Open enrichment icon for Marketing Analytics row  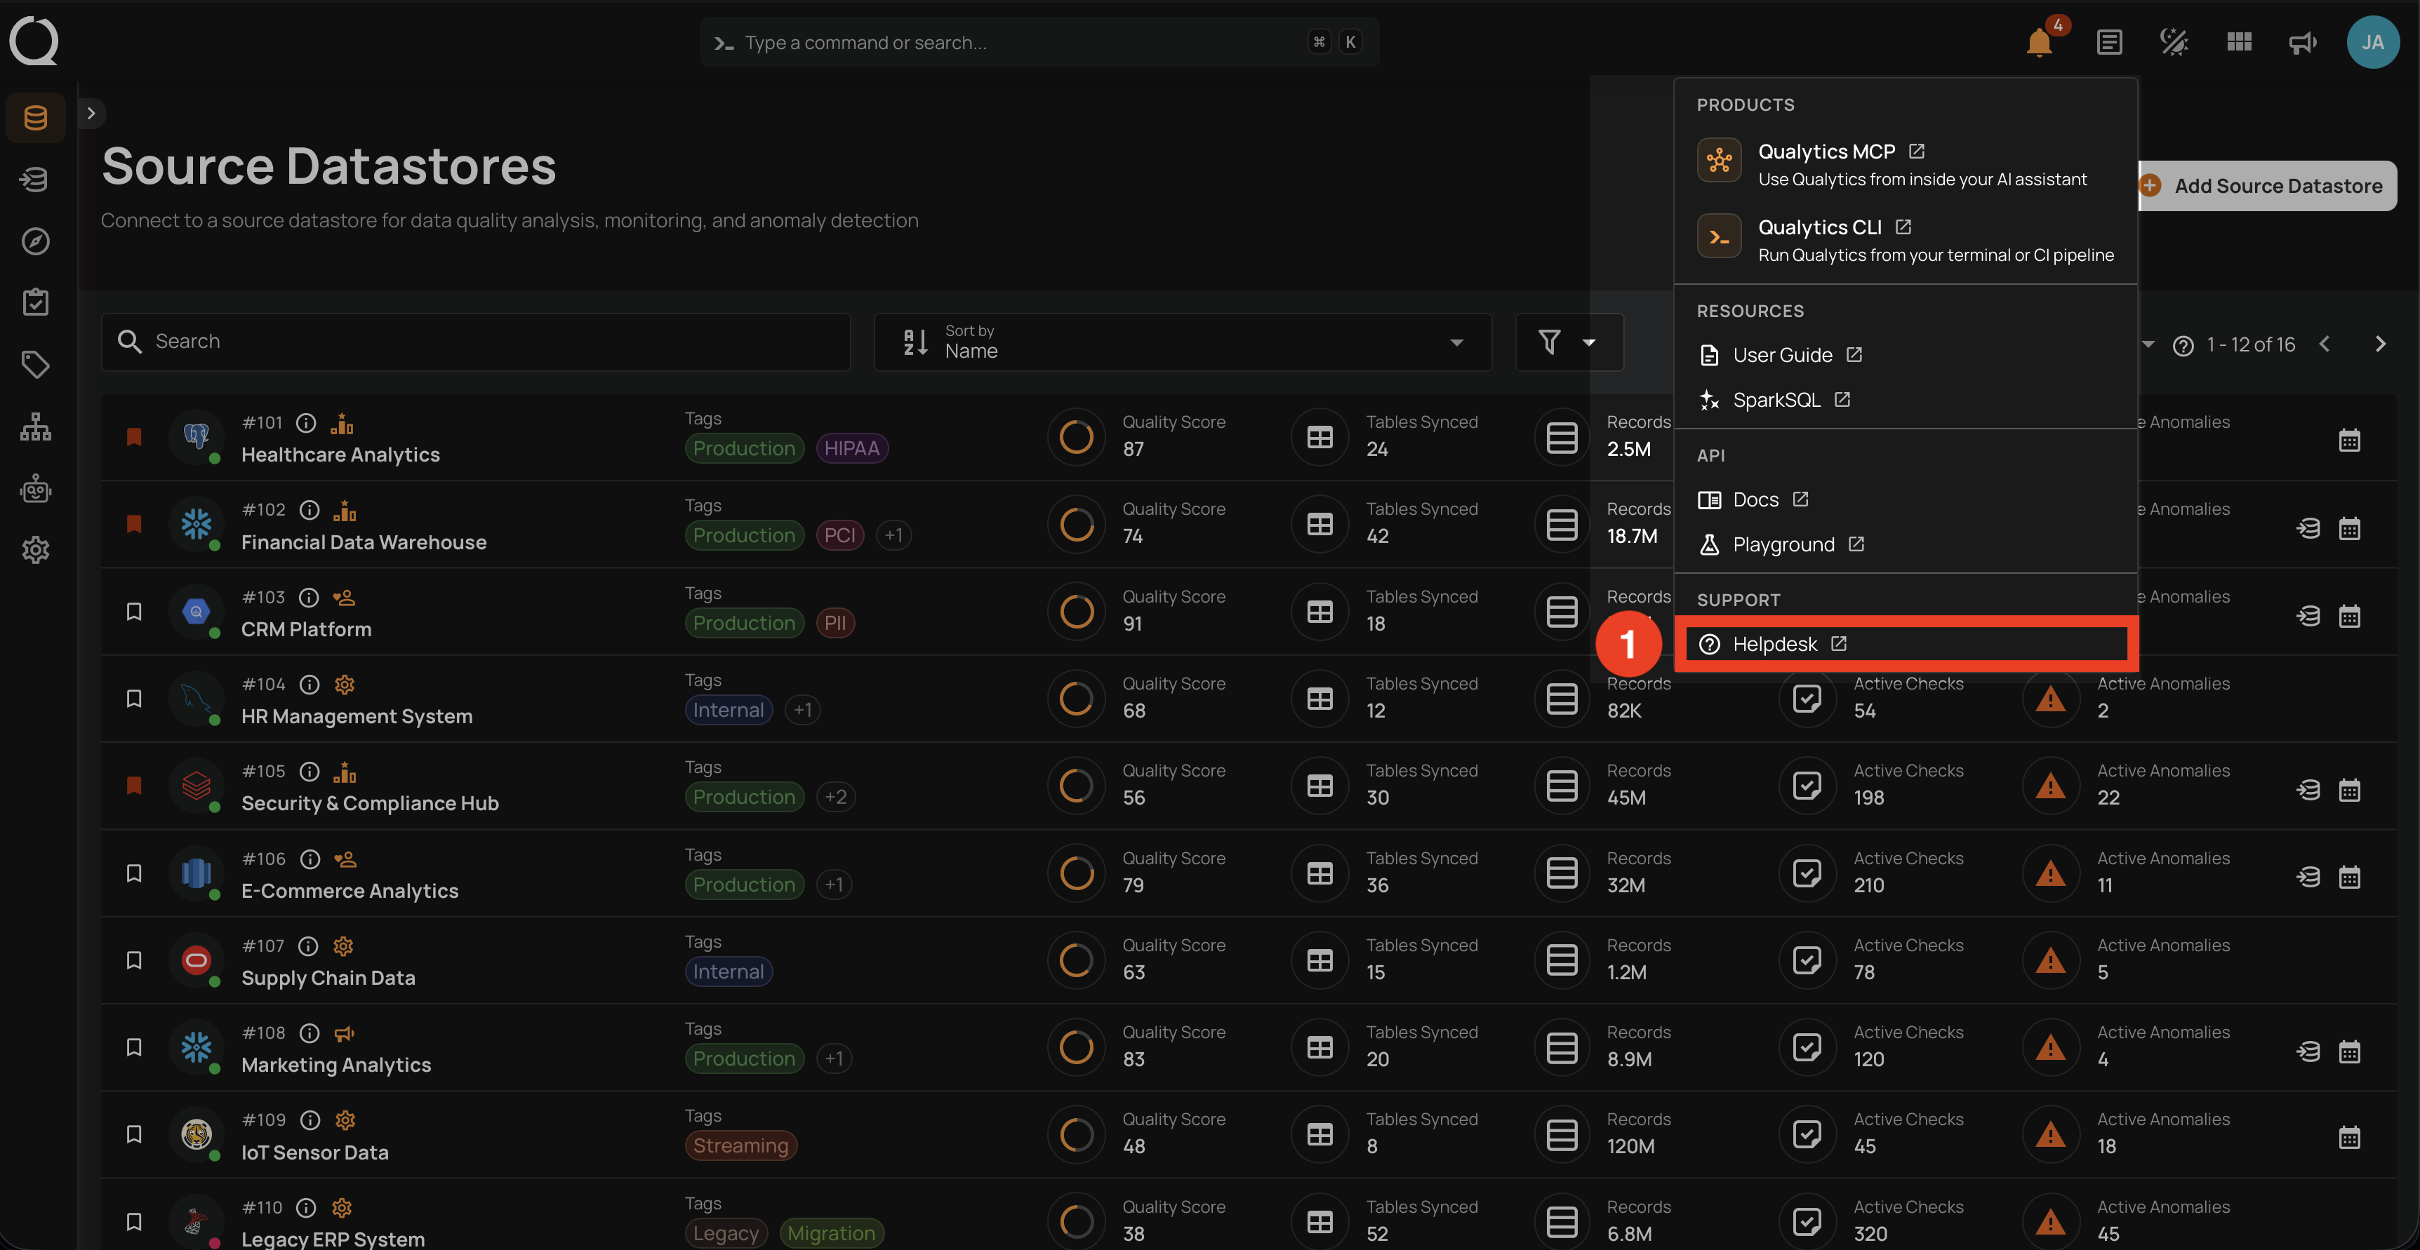pyautogui.click(x=2308, y=1052)
